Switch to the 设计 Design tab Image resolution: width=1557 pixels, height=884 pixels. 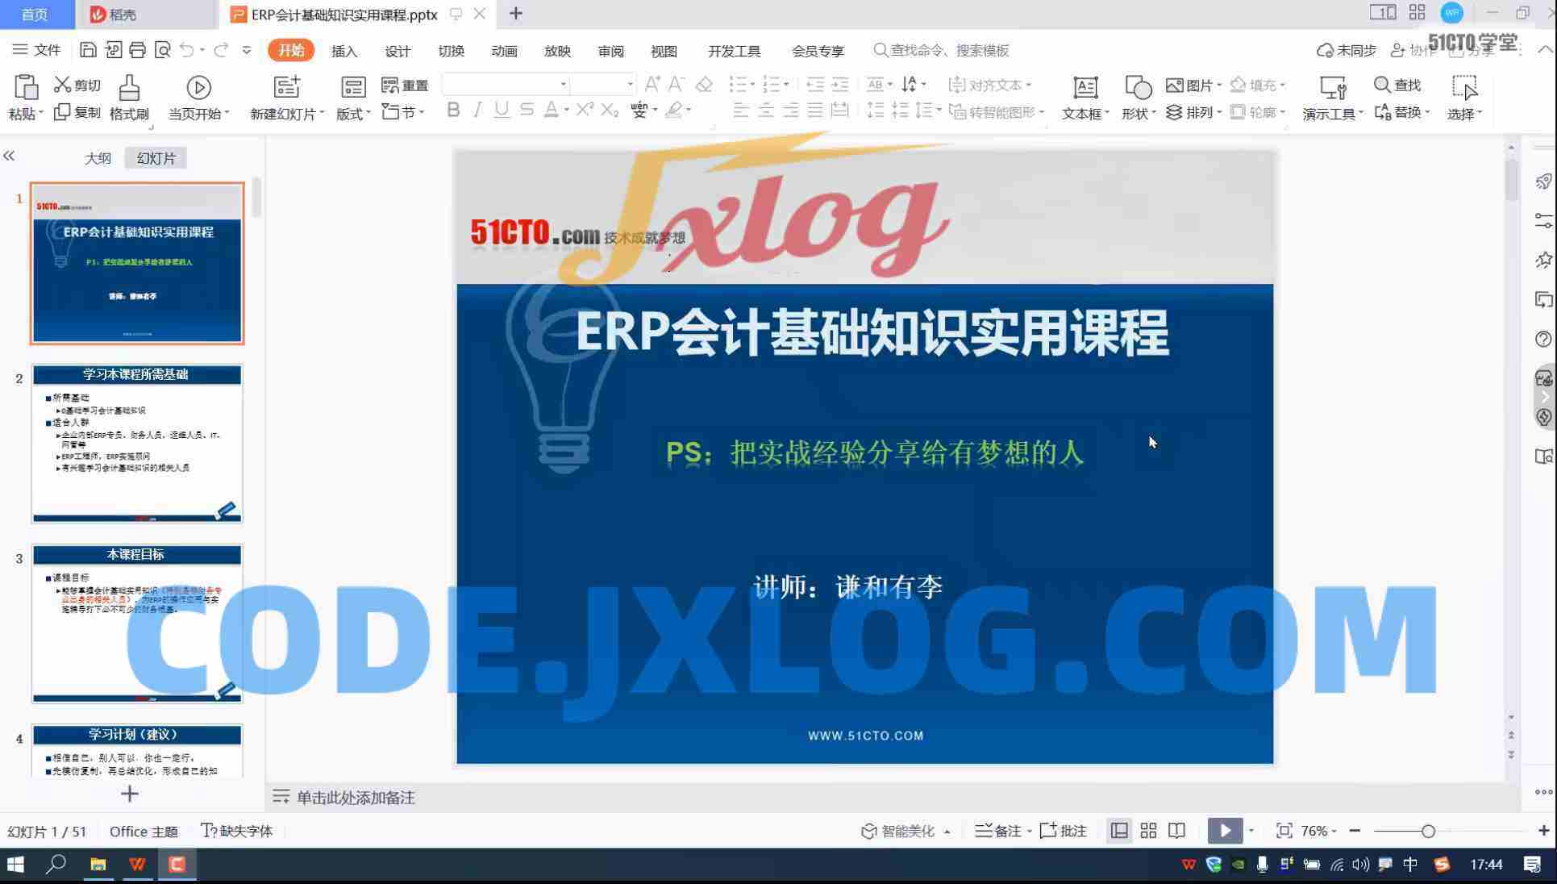398,51
